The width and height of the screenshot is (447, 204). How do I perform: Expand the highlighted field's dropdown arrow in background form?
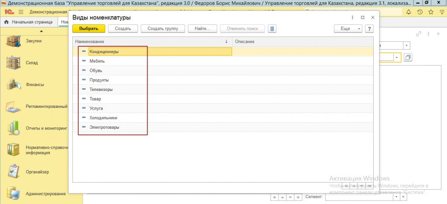(397, 57)
